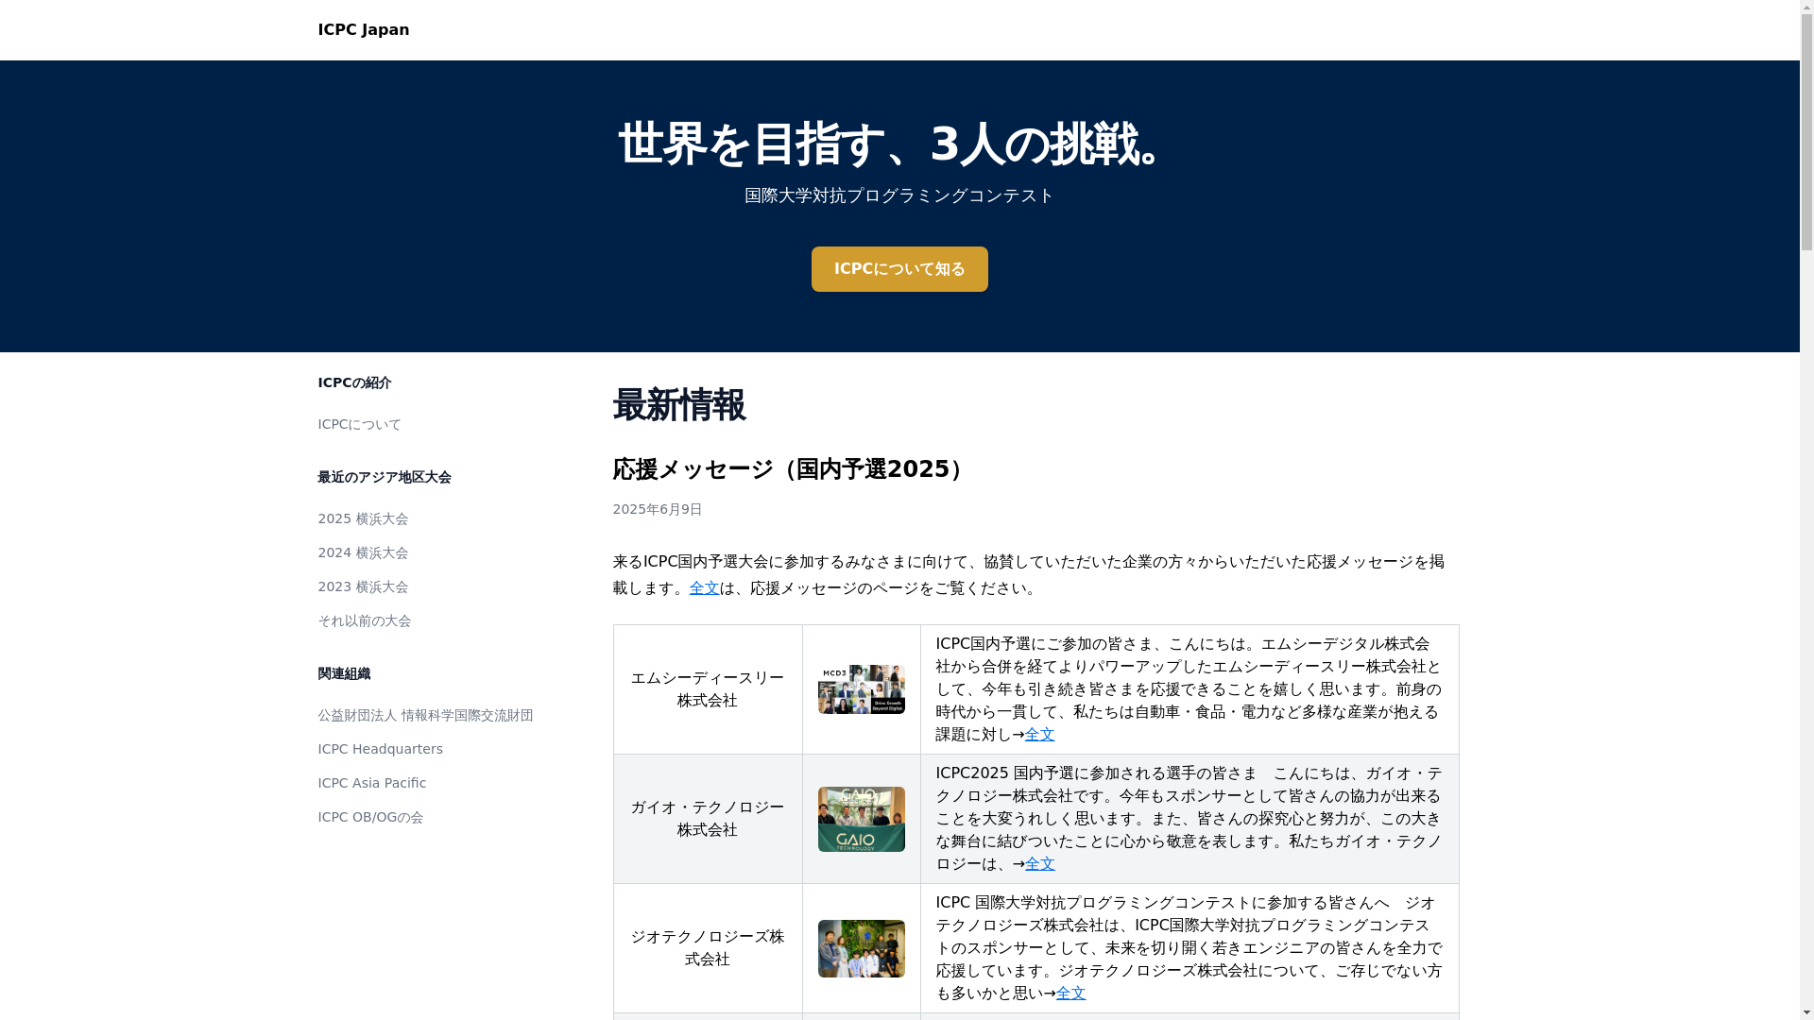Open the それ以前の大会 link

coord(365,620)
